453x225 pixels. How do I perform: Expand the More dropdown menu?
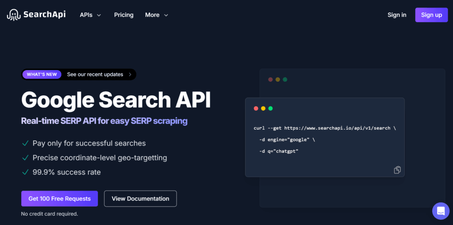click(x=157, y=15)
